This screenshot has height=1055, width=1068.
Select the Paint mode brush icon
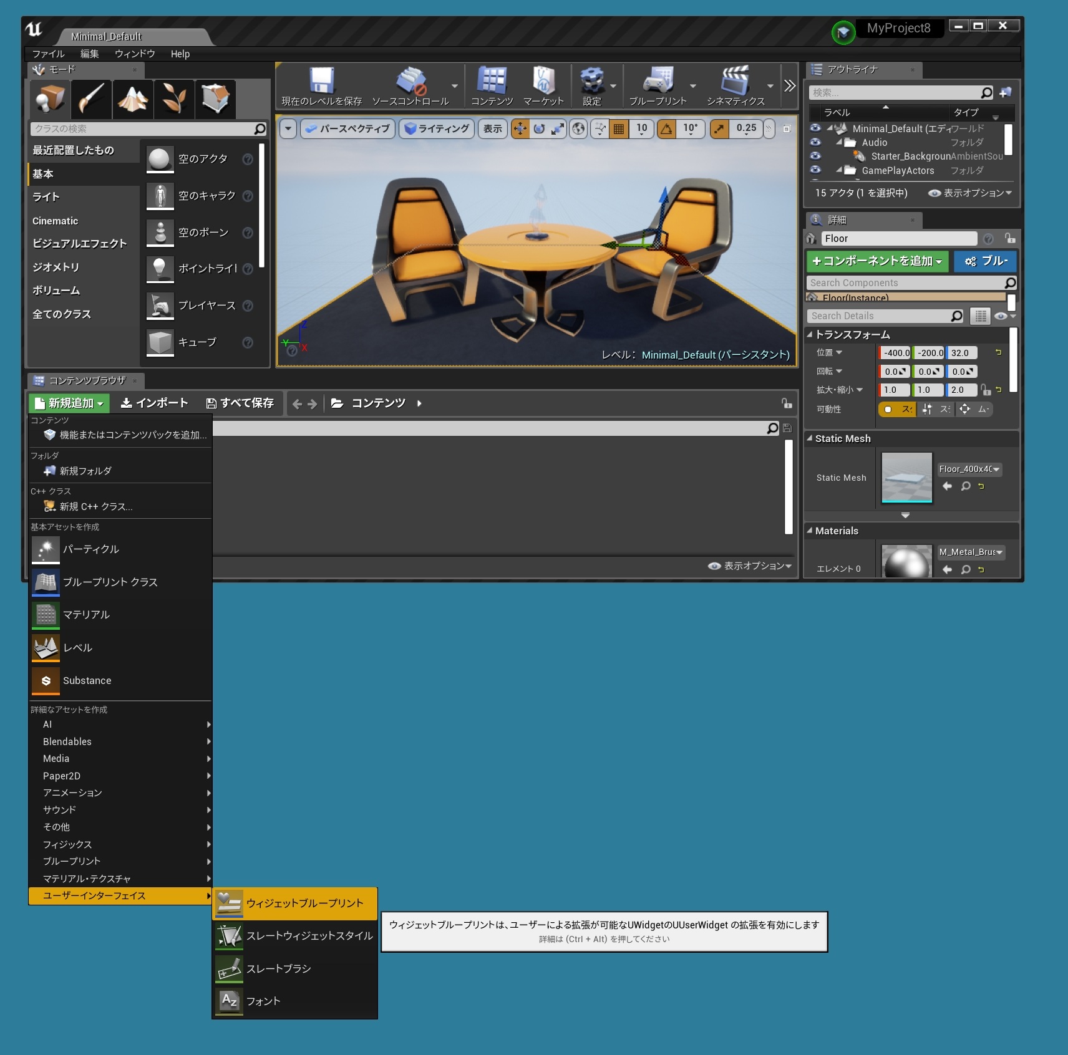coord(92,99)
